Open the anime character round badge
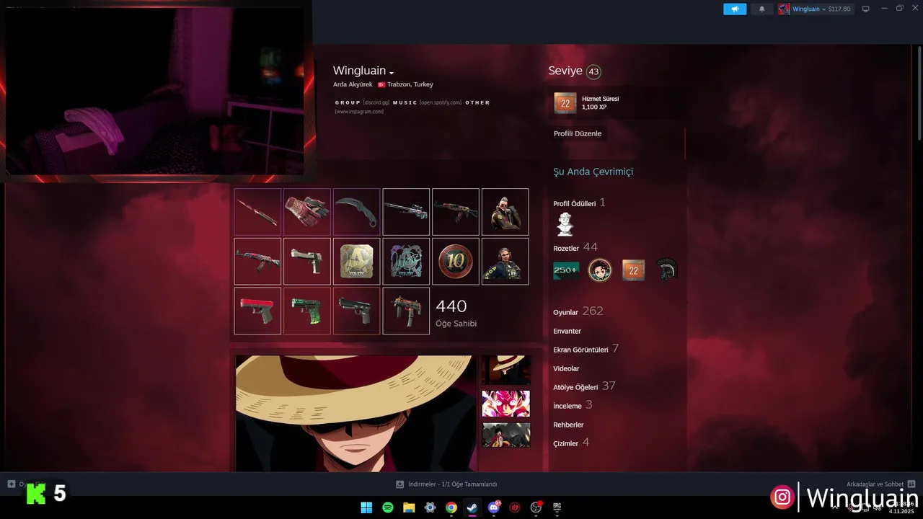Screen dimensions: 923x519 point(600,270)
